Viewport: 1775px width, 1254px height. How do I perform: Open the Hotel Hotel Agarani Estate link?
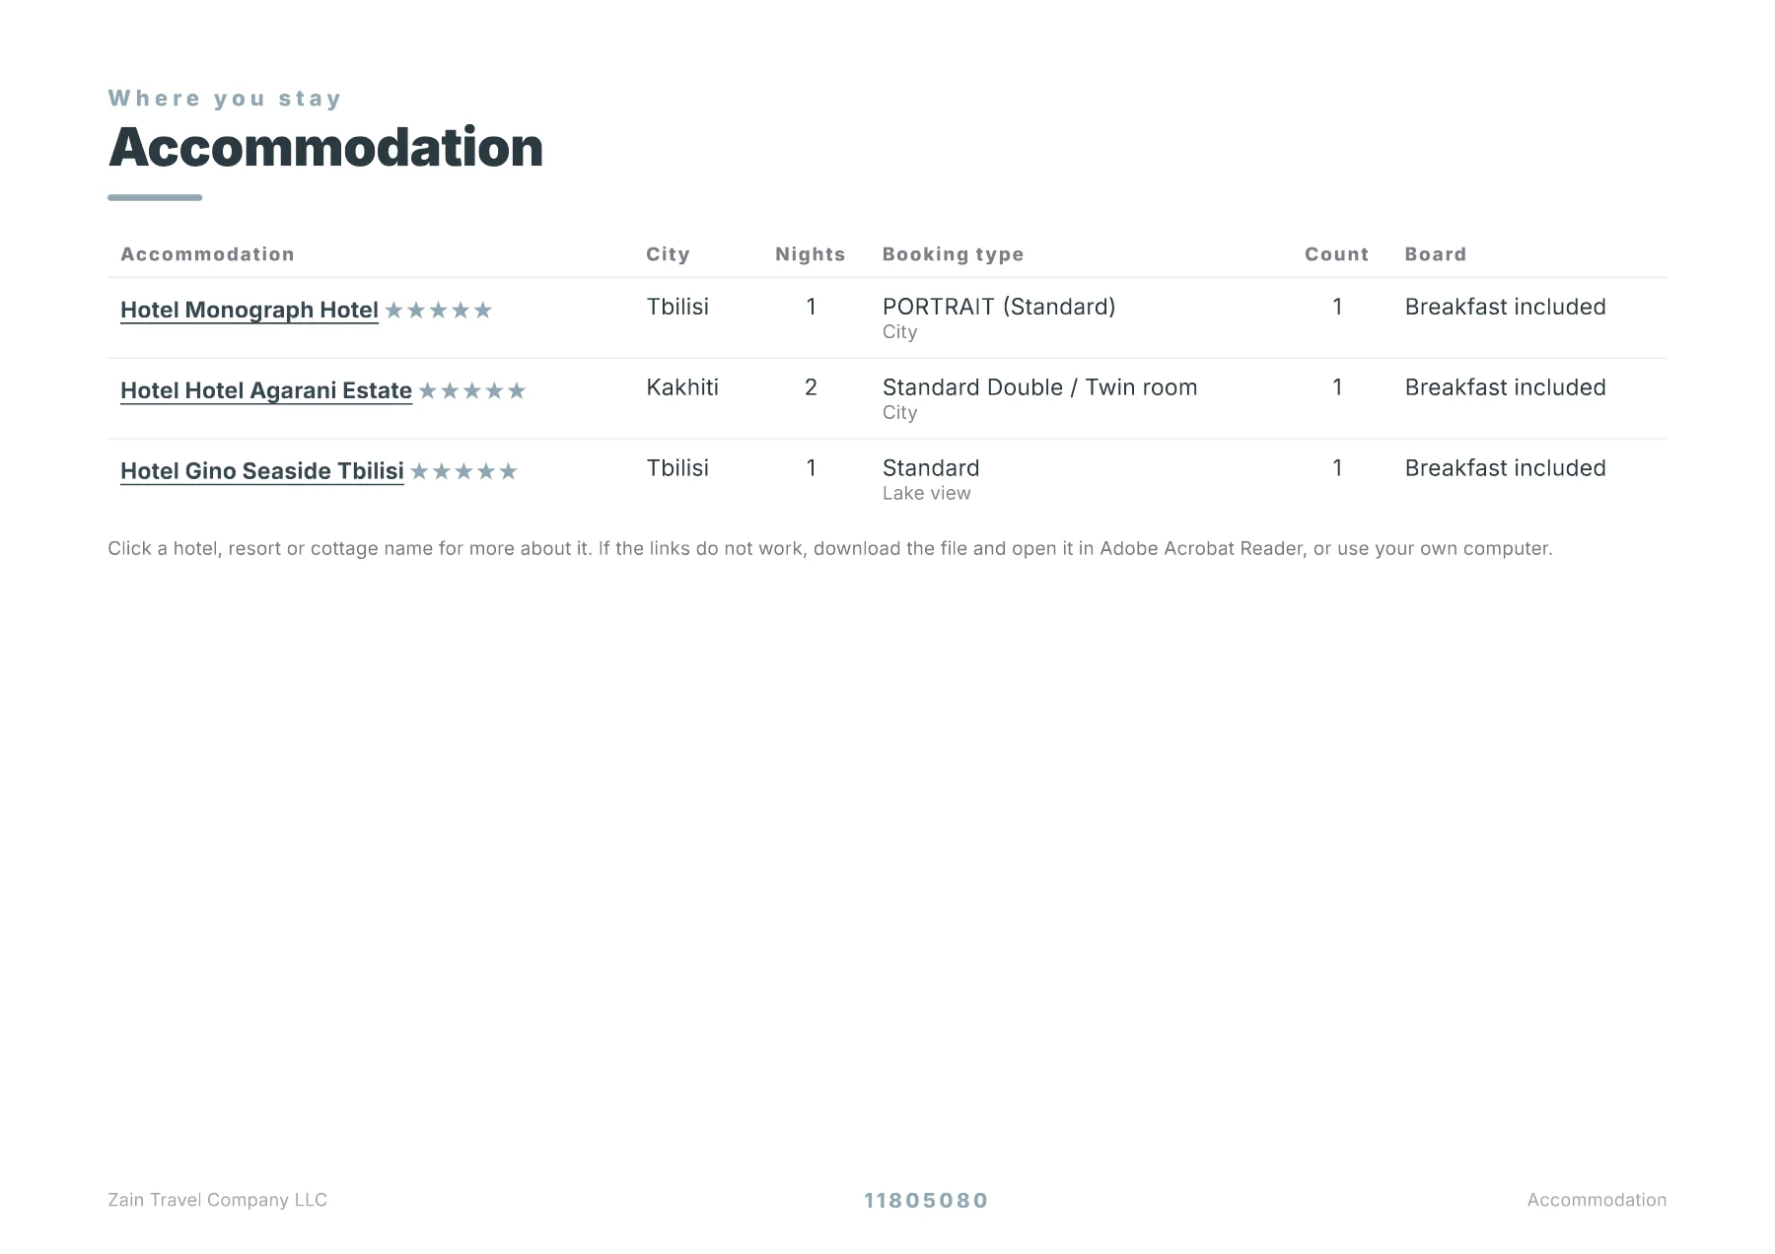click(x=266, y=390)
